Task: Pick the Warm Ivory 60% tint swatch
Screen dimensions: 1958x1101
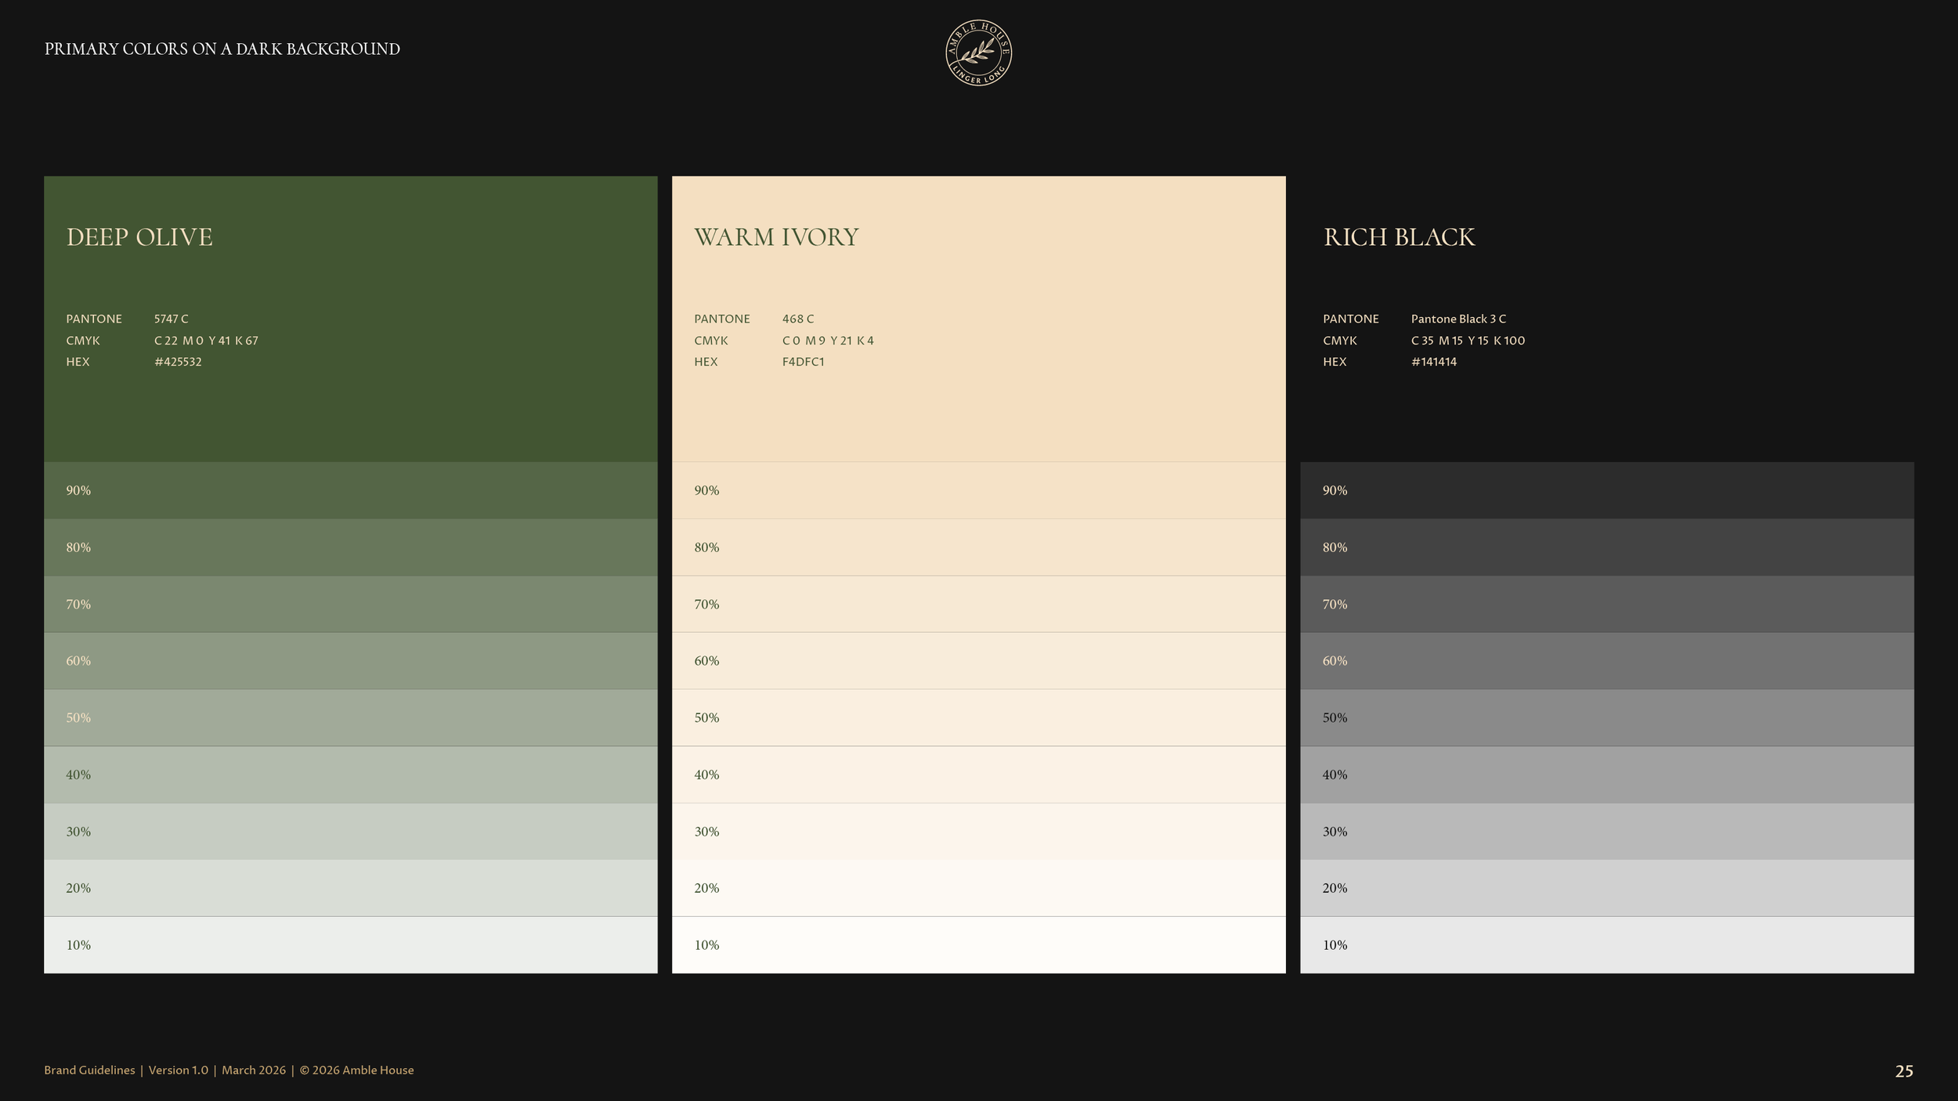Action: tap(979, 661)
